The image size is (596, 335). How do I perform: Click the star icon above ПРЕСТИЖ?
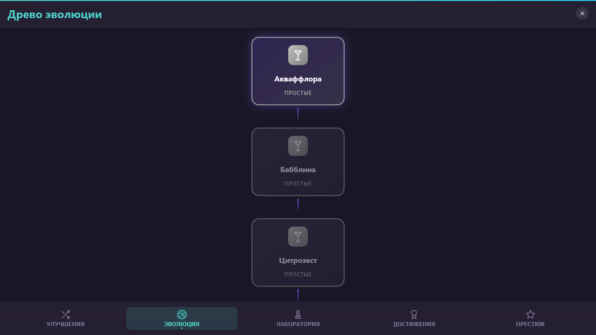[x=530, y=314]
